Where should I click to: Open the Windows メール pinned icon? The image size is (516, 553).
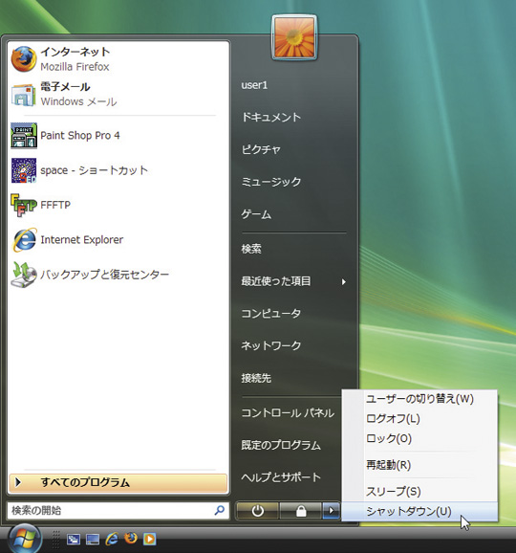point(23,94)
